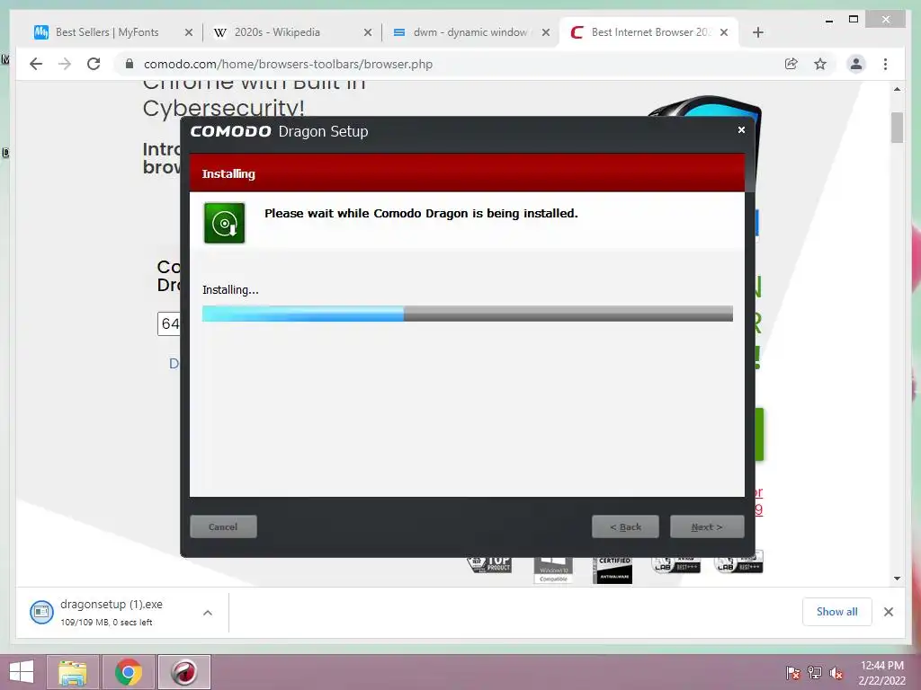Show all downloads

click(x=837, y=612)
